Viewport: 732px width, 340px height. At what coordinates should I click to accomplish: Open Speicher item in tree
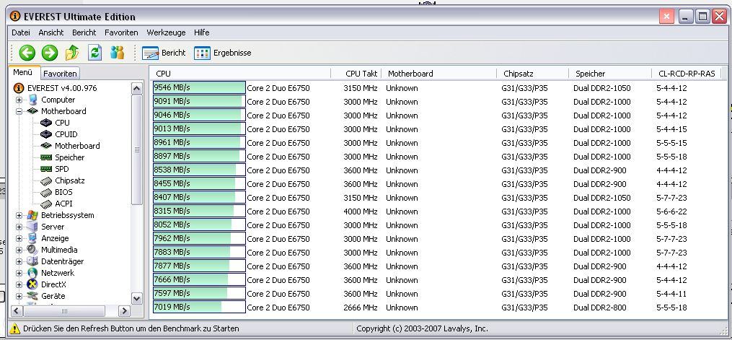click(x=70, y=157)
